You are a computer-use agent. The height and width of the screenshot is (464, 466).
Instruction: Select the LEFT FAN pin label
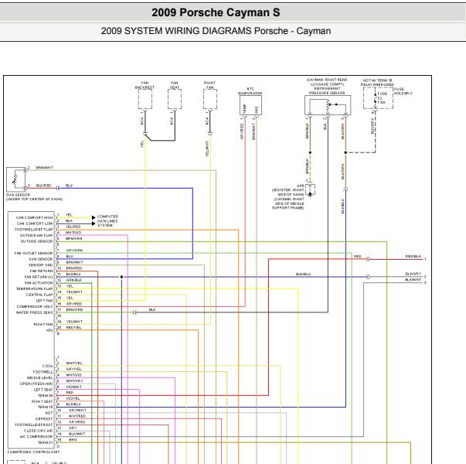44,301
